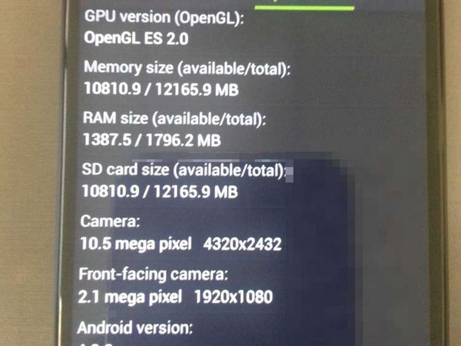The width and height of the screenshot is (461, 346).
Task: Select the SD card size (available/total) label
Action: (184, 170)
